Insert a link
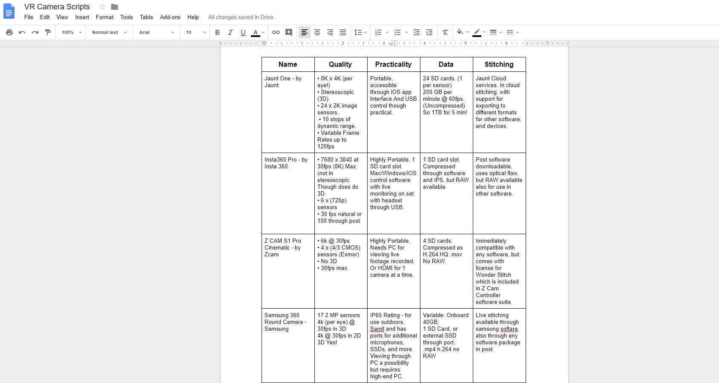Screen dimensions: 719x383 click(276, 32)
